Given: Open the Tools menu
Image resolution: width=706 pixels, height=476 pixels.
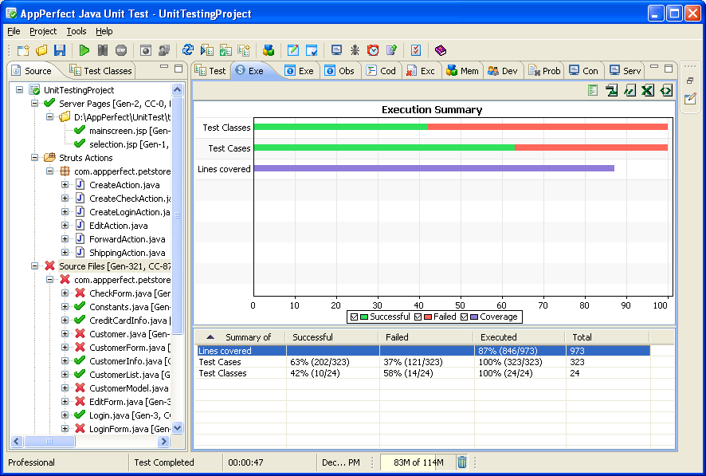Looking at the screenshot, I should 76,31.
